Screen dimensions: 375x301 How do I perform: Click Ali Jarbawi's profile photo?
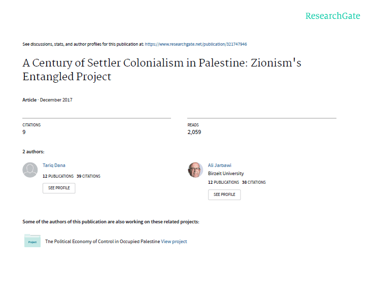[x=195, y=170]
